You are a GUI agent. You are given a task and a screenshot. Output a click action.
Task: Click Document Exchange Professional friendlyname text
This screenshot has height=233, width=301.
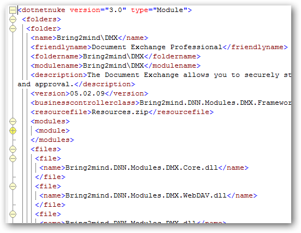pos(157,47)
